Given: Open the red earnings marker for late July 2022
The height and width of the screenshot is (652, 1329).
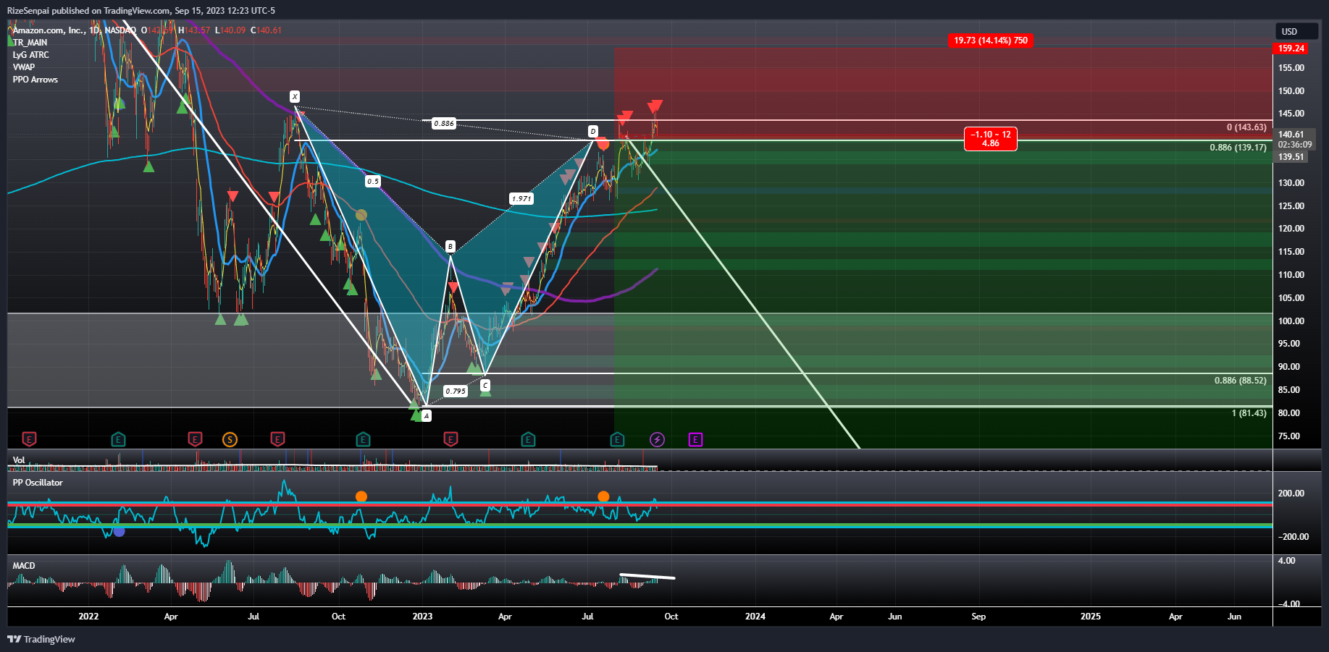Looking at the screenshot, I should 277,439.
